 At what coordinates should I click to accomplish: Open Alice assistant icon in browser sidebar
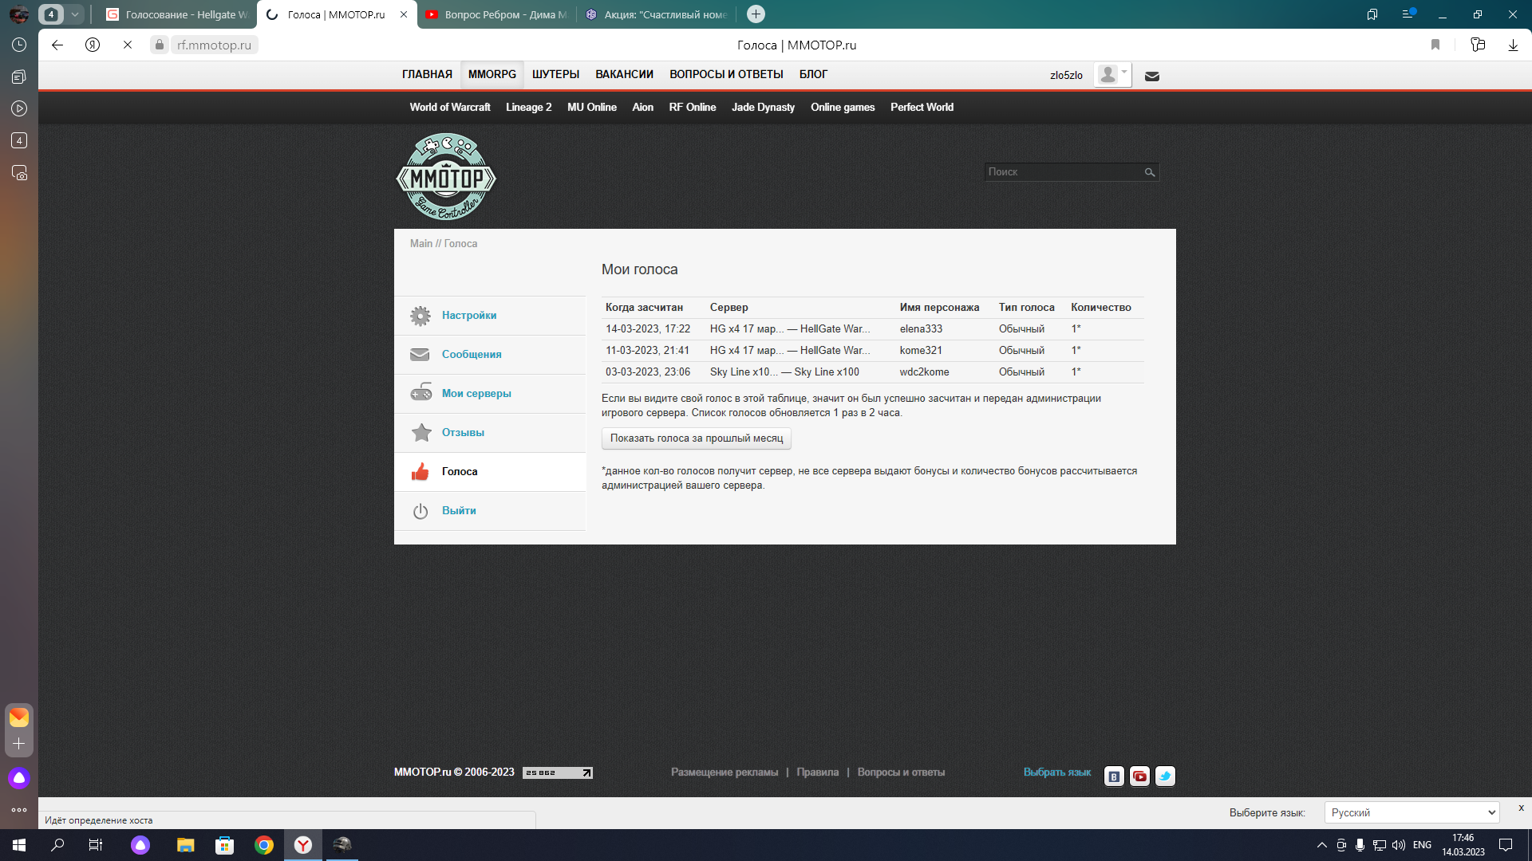click(x=19, y=778)
